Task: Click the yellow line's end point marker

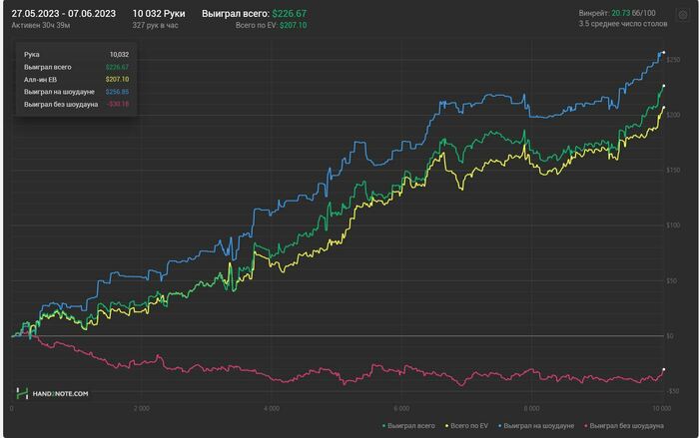Action: [664, 108]
